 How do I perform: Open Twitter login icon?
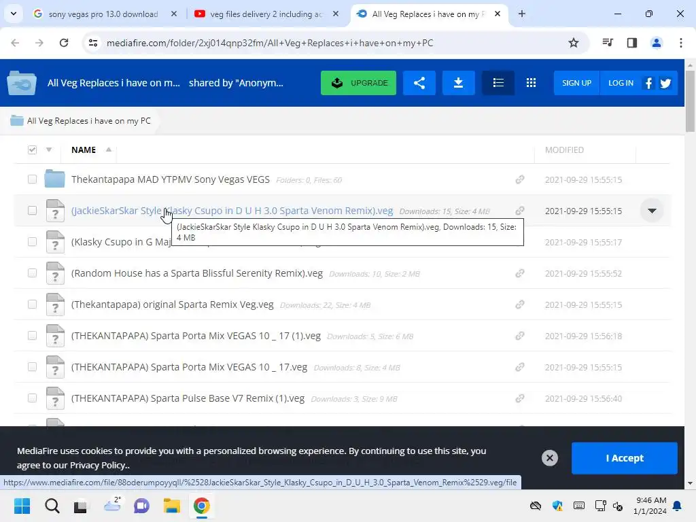665,83
